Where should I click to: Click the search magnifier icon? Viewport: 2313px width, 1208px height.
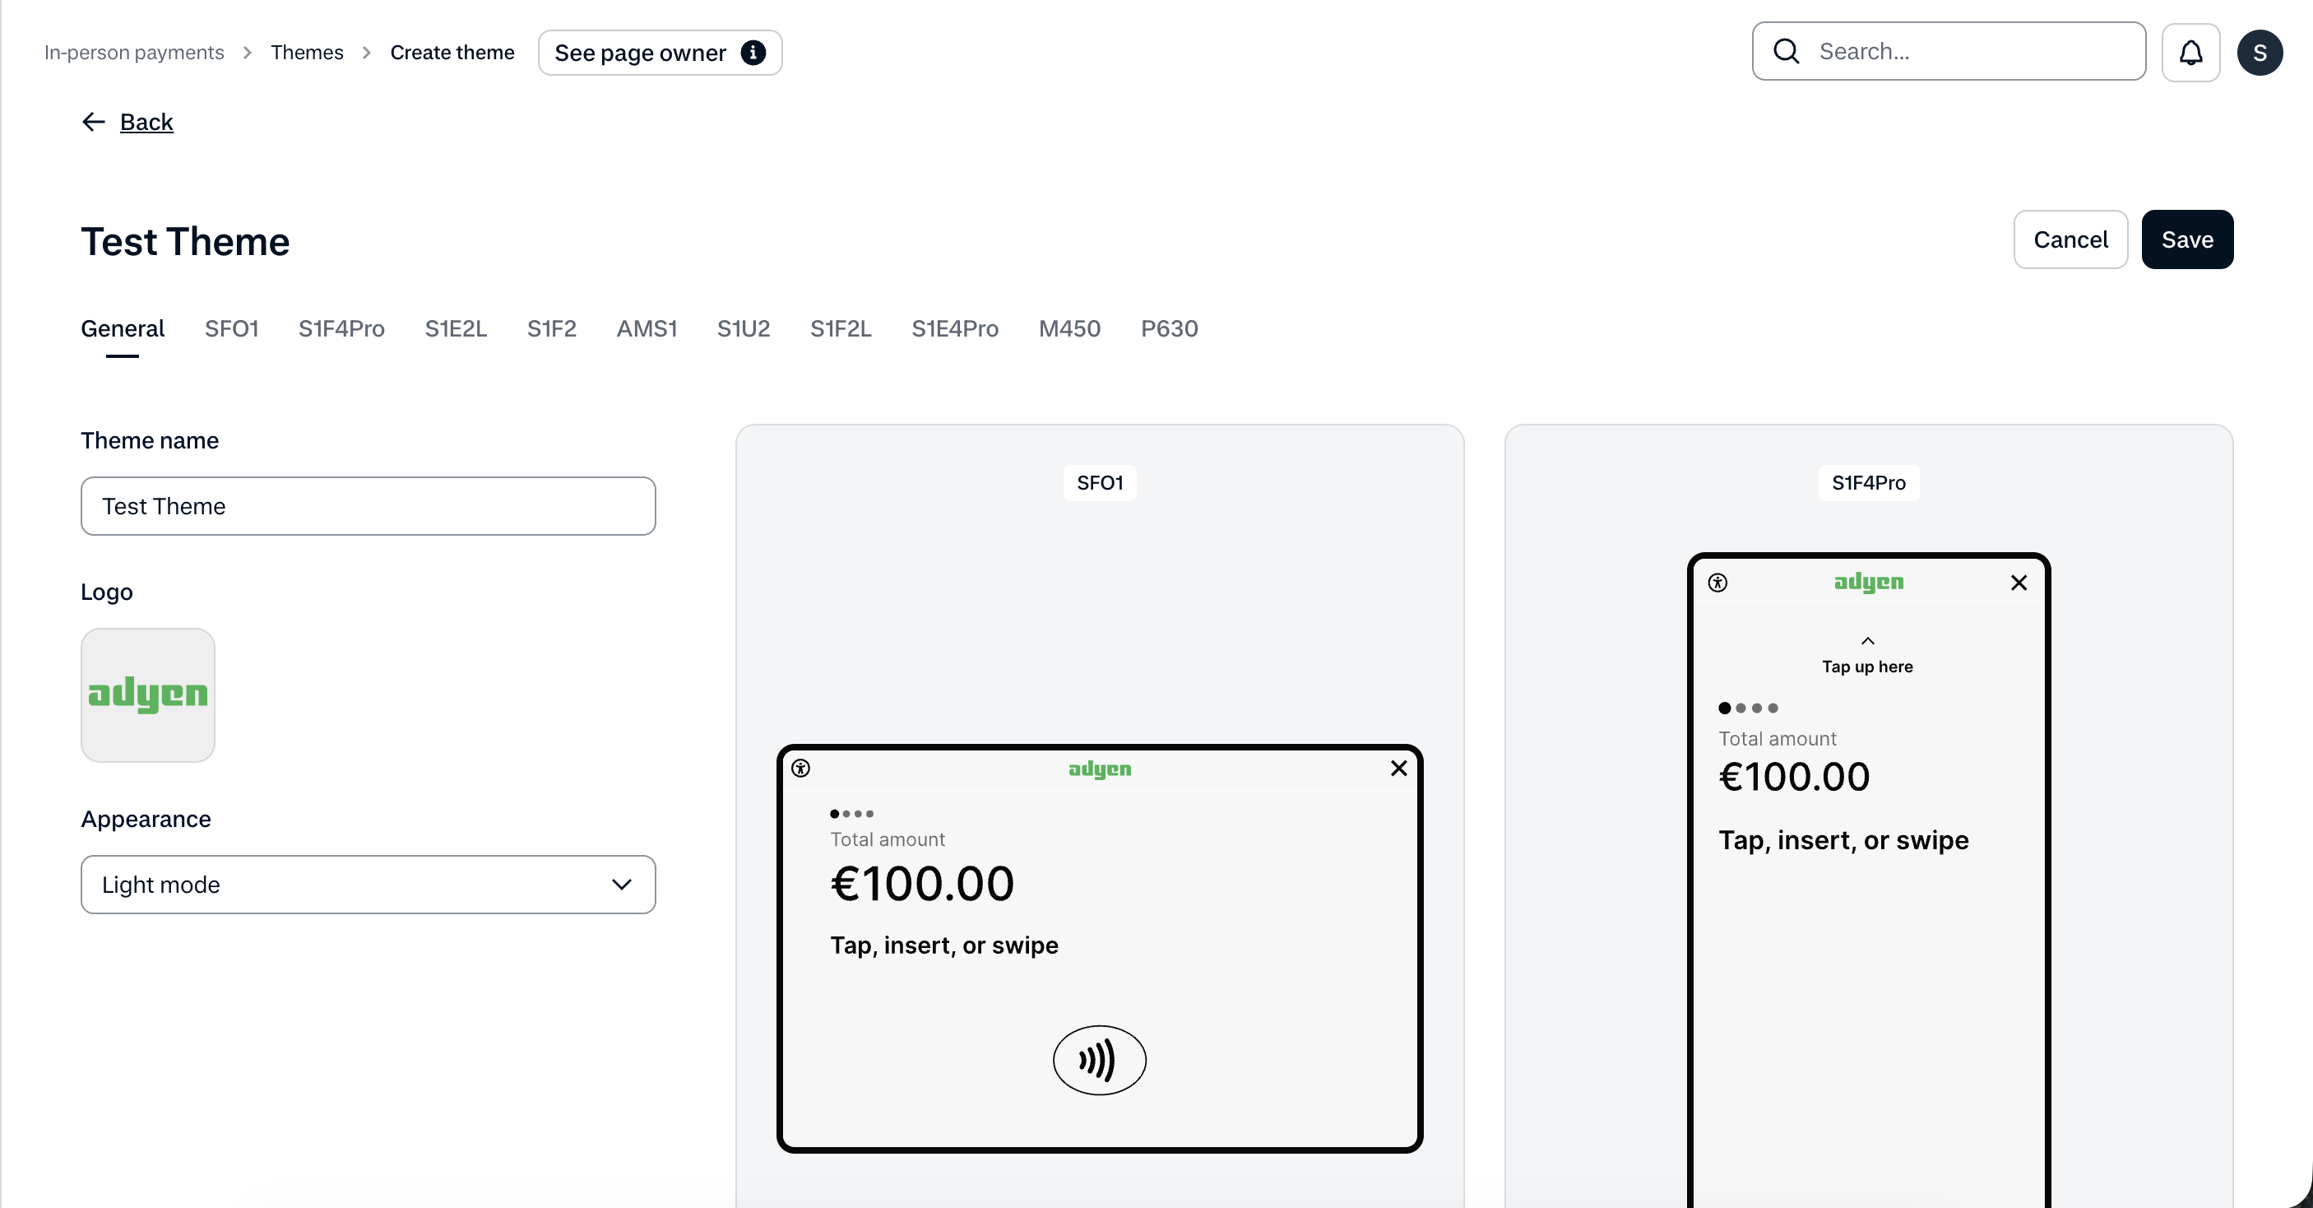[x=1786, y=52]
